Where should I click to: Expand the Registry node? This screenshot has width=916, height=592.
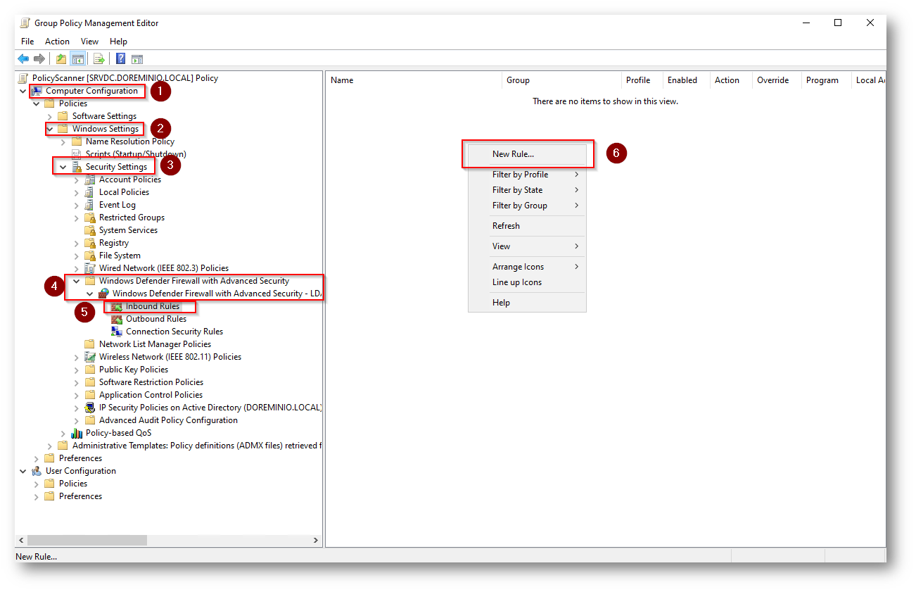coord(77,243)
